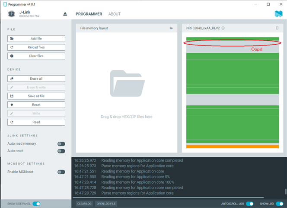Click the Programmer app icon in the title bar
Image resolution: width=287 pixels, height=208 pixels.
(5, 4)
